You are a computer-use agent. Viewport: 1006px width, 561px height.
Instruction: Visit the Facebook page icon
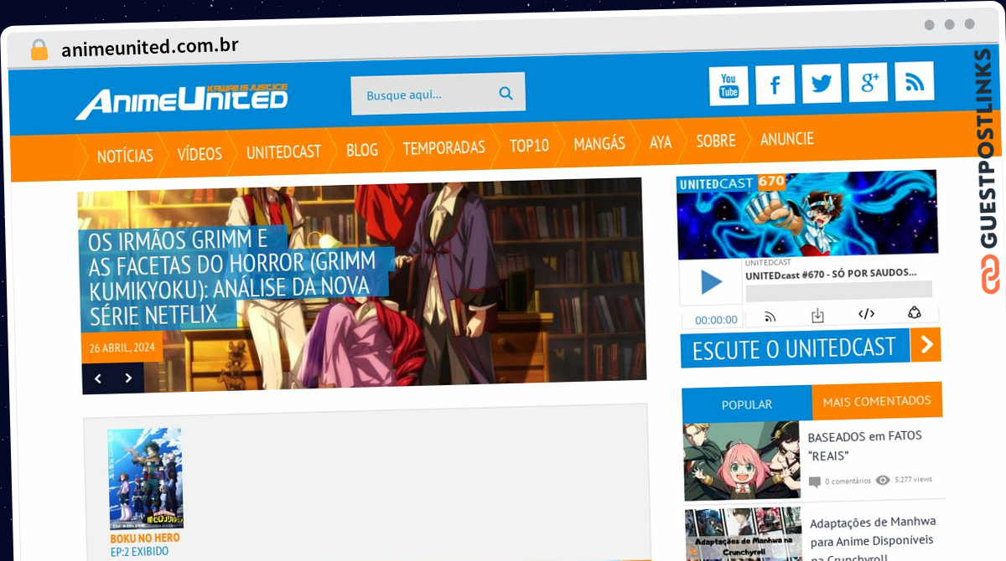(775, 85)
